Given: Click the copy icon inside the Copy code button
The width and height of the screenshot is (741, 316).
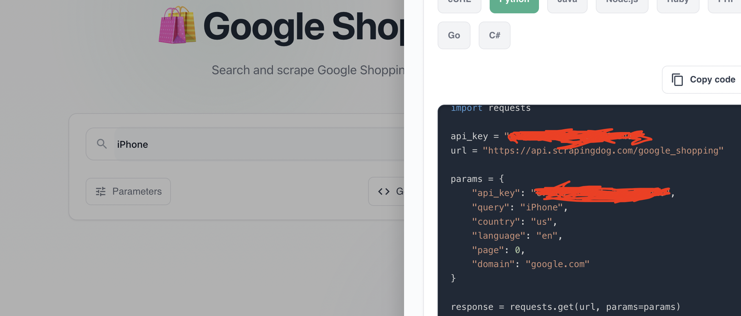Looking at the screenshot, I should pos(678,79).
